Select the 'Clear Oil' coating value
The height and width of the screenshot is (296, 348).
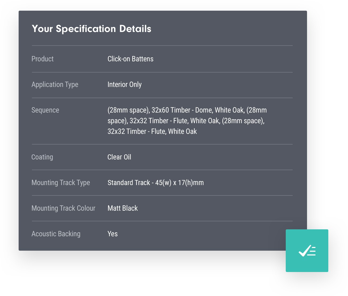pyautogui.click(x=119, y=157)
